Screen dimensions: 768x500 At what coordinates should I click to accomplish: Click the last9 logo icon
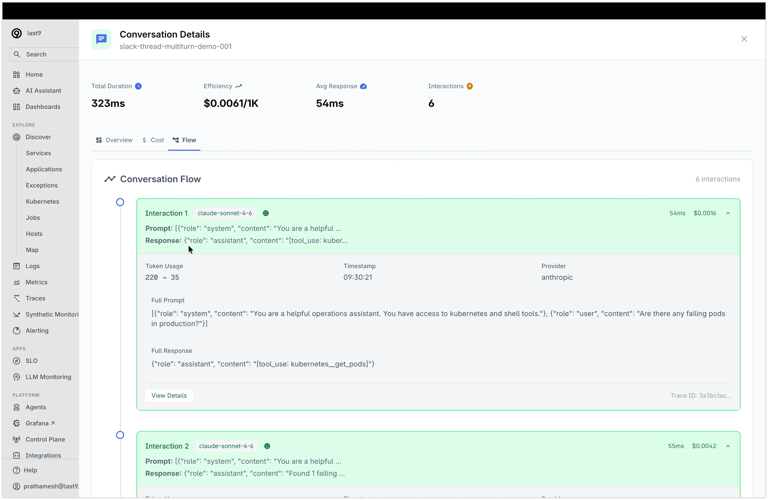16,33
